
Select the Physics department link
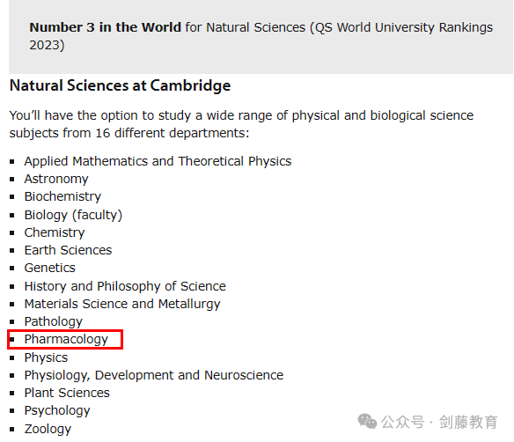pos(46,357)
